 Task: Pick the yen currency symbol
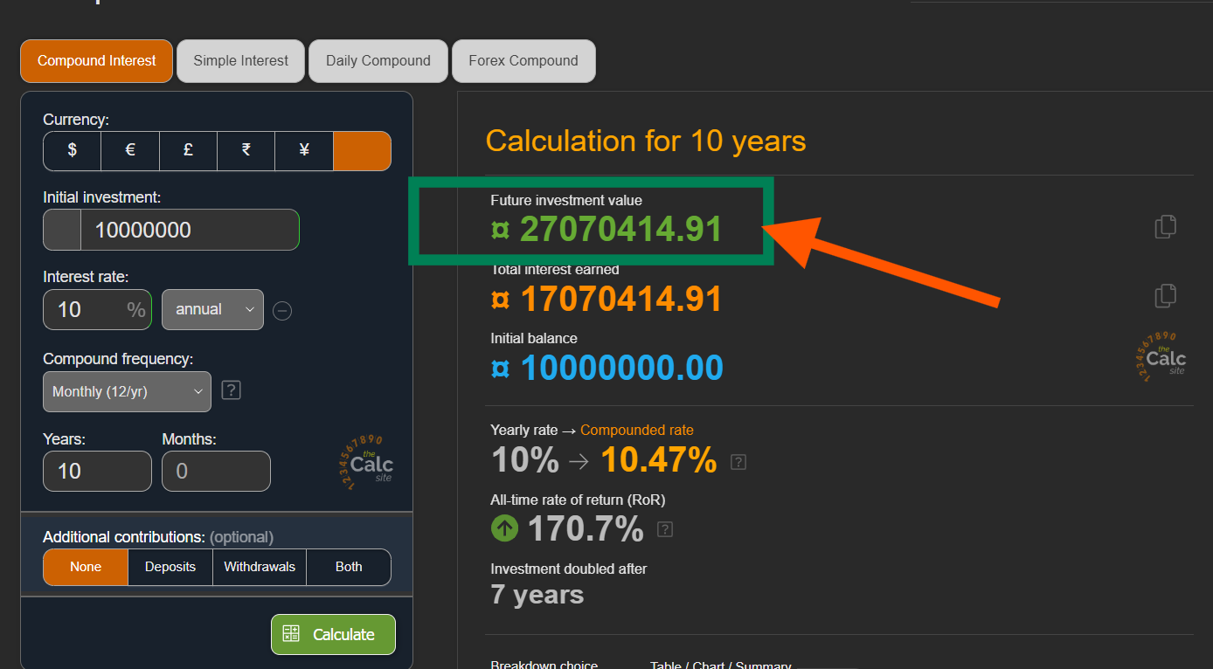point(303,150)
